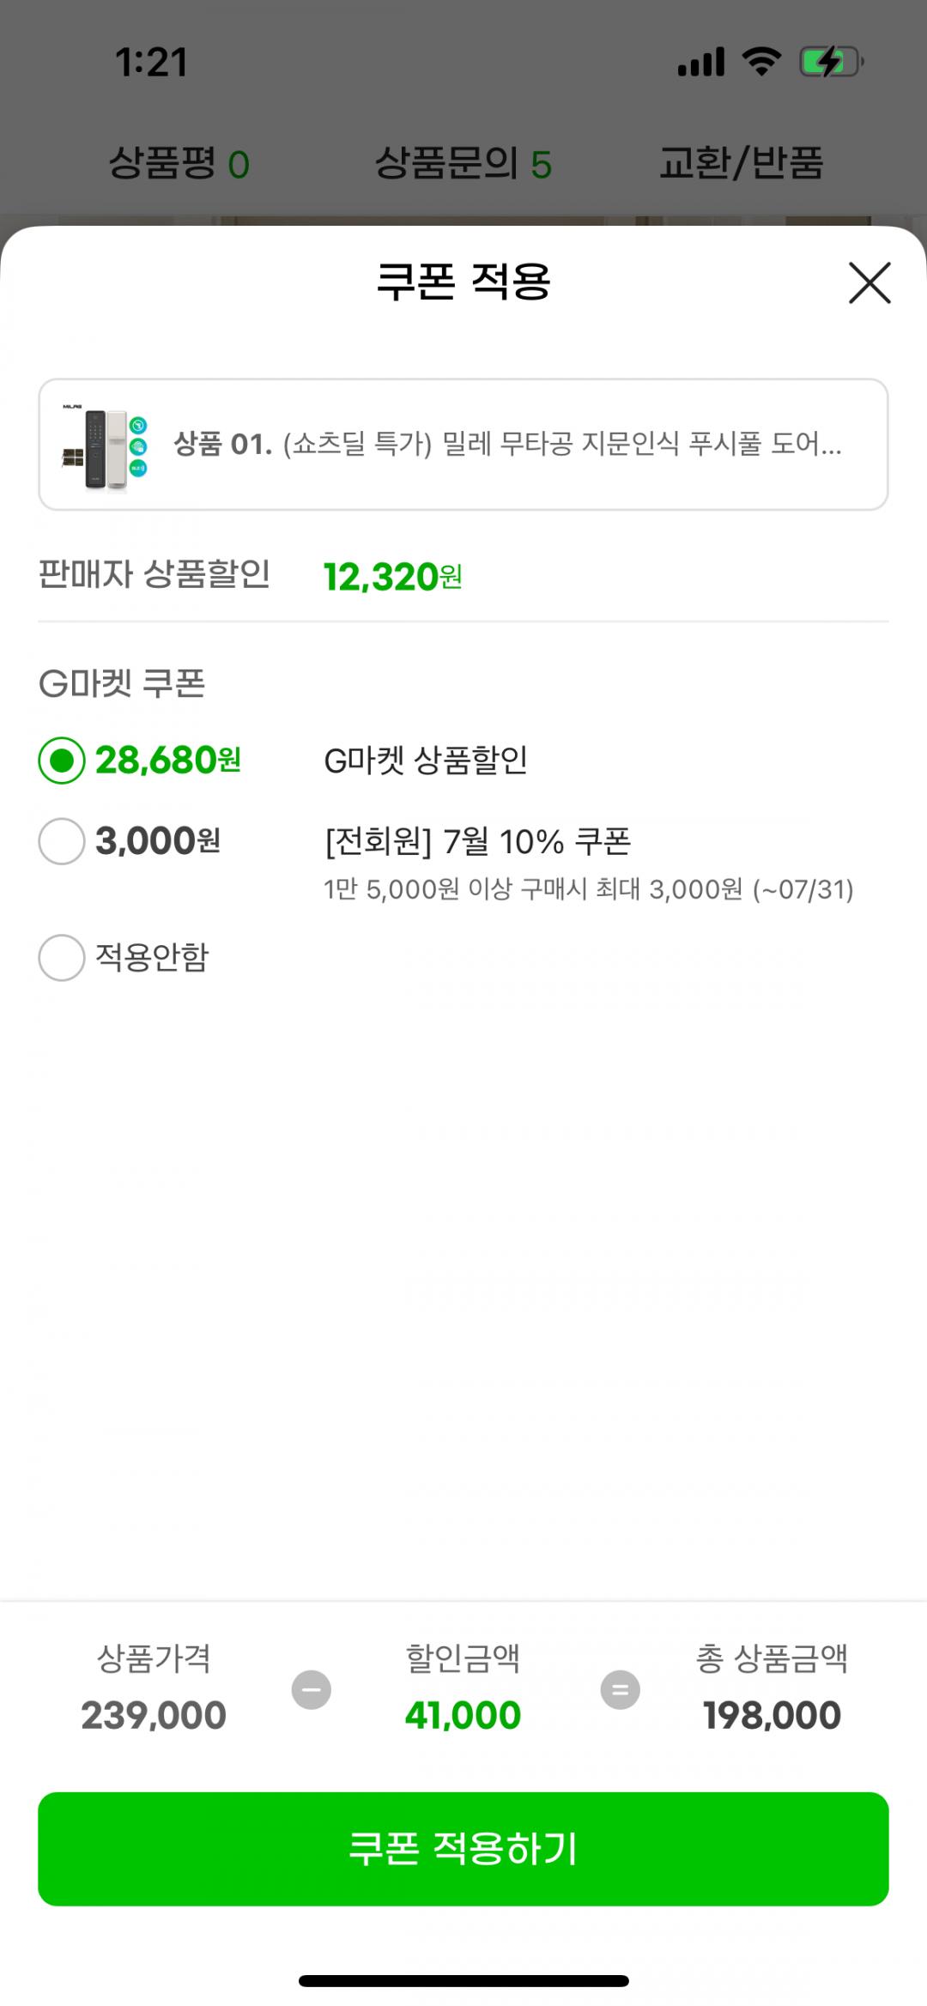Tap the door lock product thumbnail
This screenshot has width=927, height=2006.
click(x=105, y=445)
